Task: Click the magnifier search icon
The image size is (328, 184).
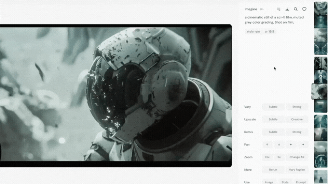Action: [x=296, y=9]
